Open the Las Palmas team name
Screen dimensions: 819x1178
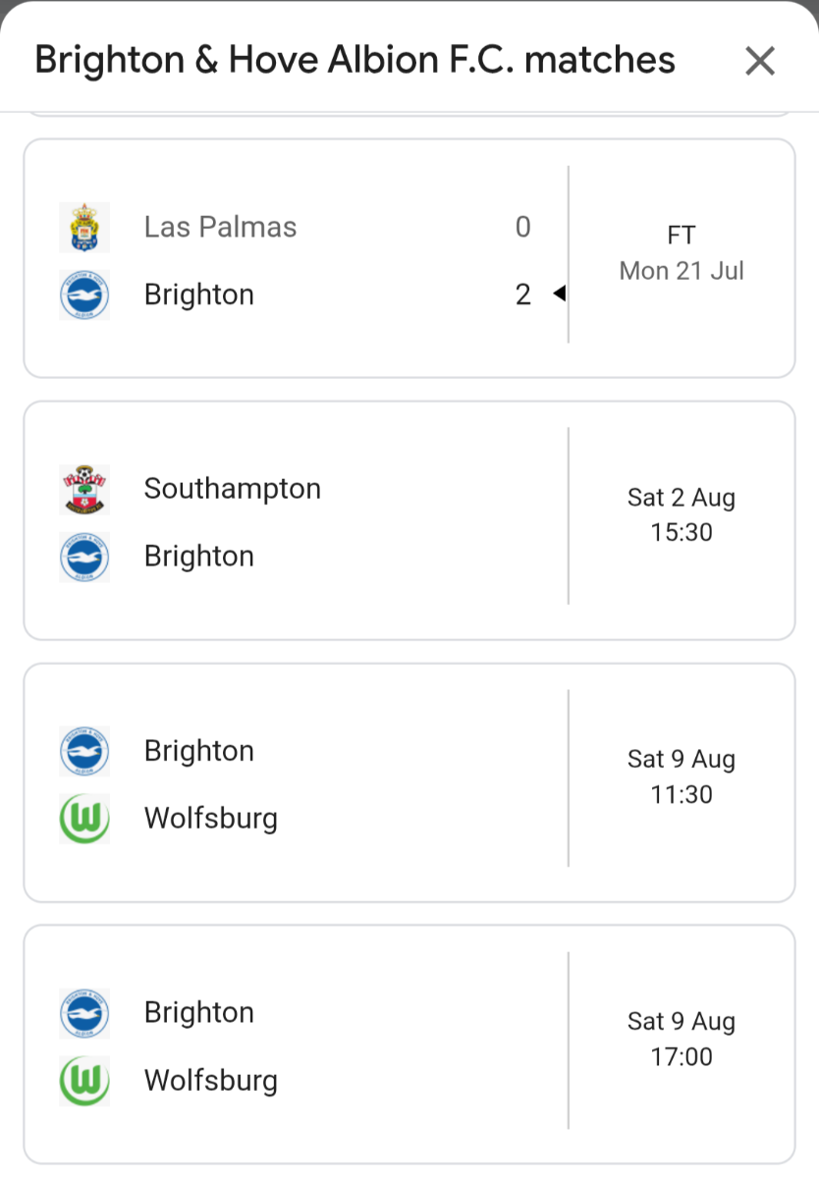click(220, 227)
